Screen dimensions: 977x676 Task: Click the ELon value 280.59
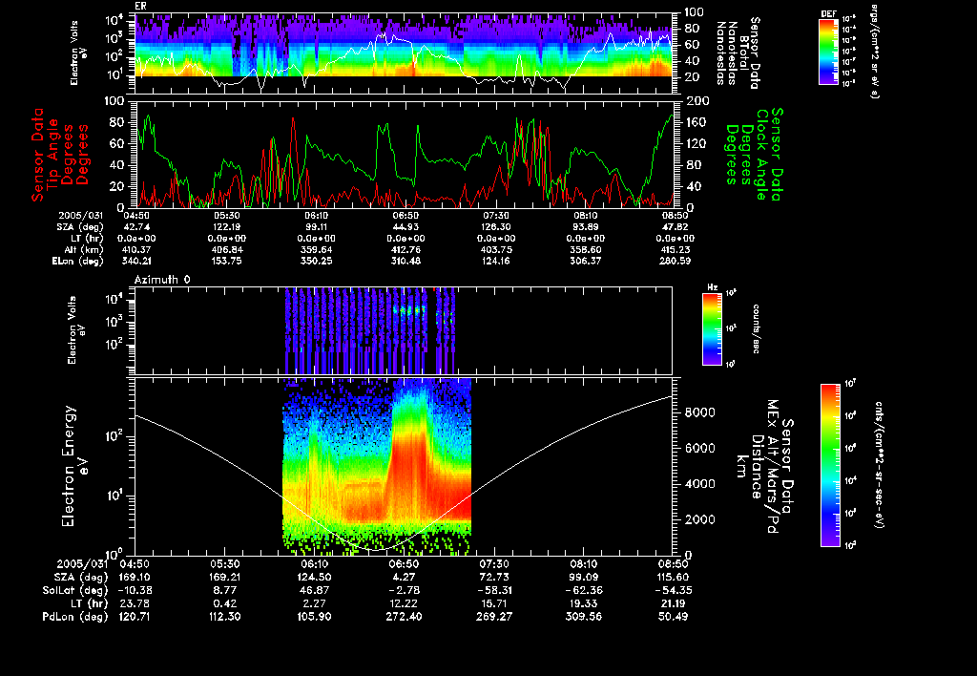676,262
